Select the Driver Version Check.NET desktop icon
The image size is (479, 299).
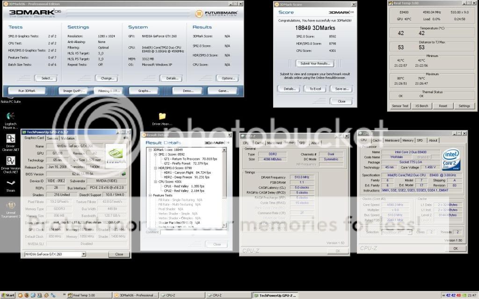(11, 161)
